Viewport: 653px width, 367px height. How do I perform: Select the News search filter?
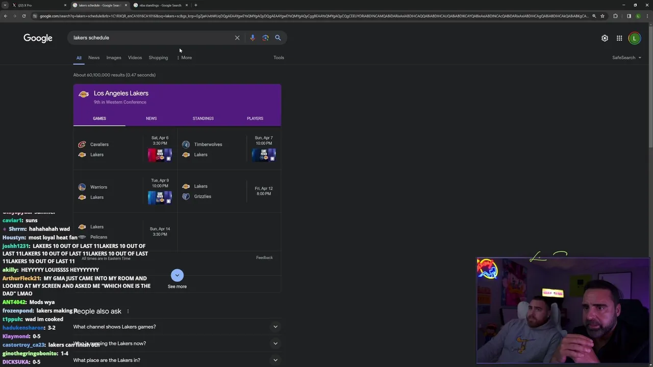click(x=94, y=58)
